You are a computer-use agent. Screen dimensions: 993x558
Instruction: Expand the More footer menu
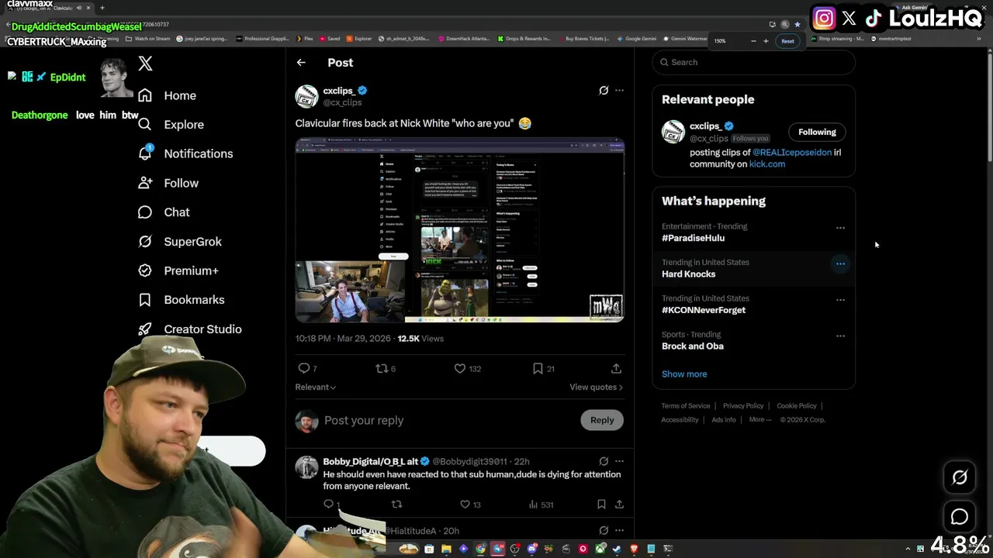[x=760, y=420]
